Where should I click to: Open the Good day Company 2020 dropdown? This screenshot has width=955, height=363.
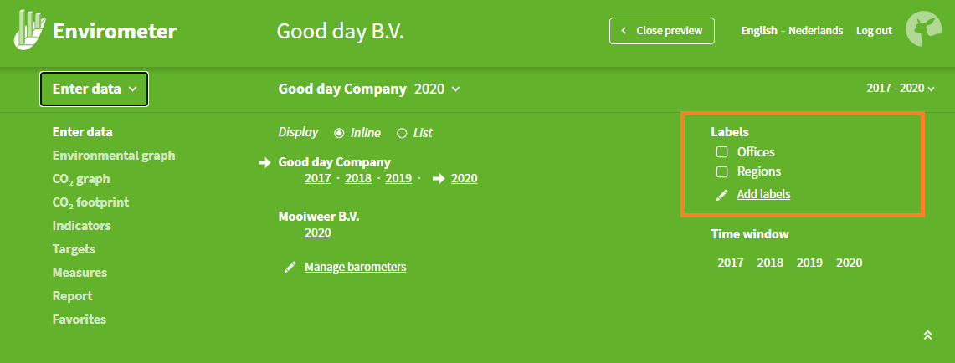(x=369, y=89)
